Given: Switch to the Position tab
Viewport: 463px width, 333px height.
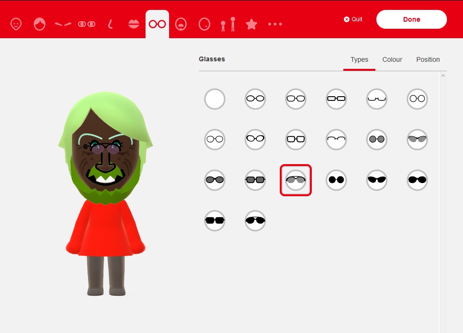Looking at the screenshot, I should 428,59.
